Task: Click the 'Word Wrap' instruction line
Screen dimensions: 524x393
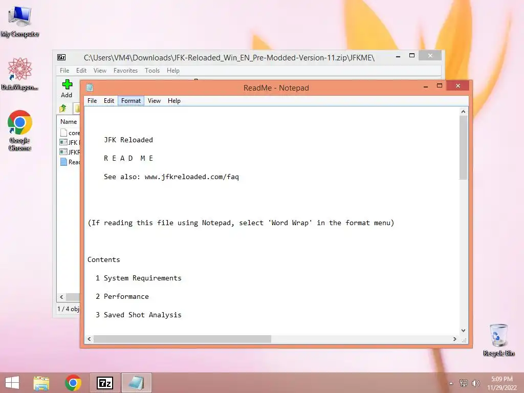Action: 241,223
